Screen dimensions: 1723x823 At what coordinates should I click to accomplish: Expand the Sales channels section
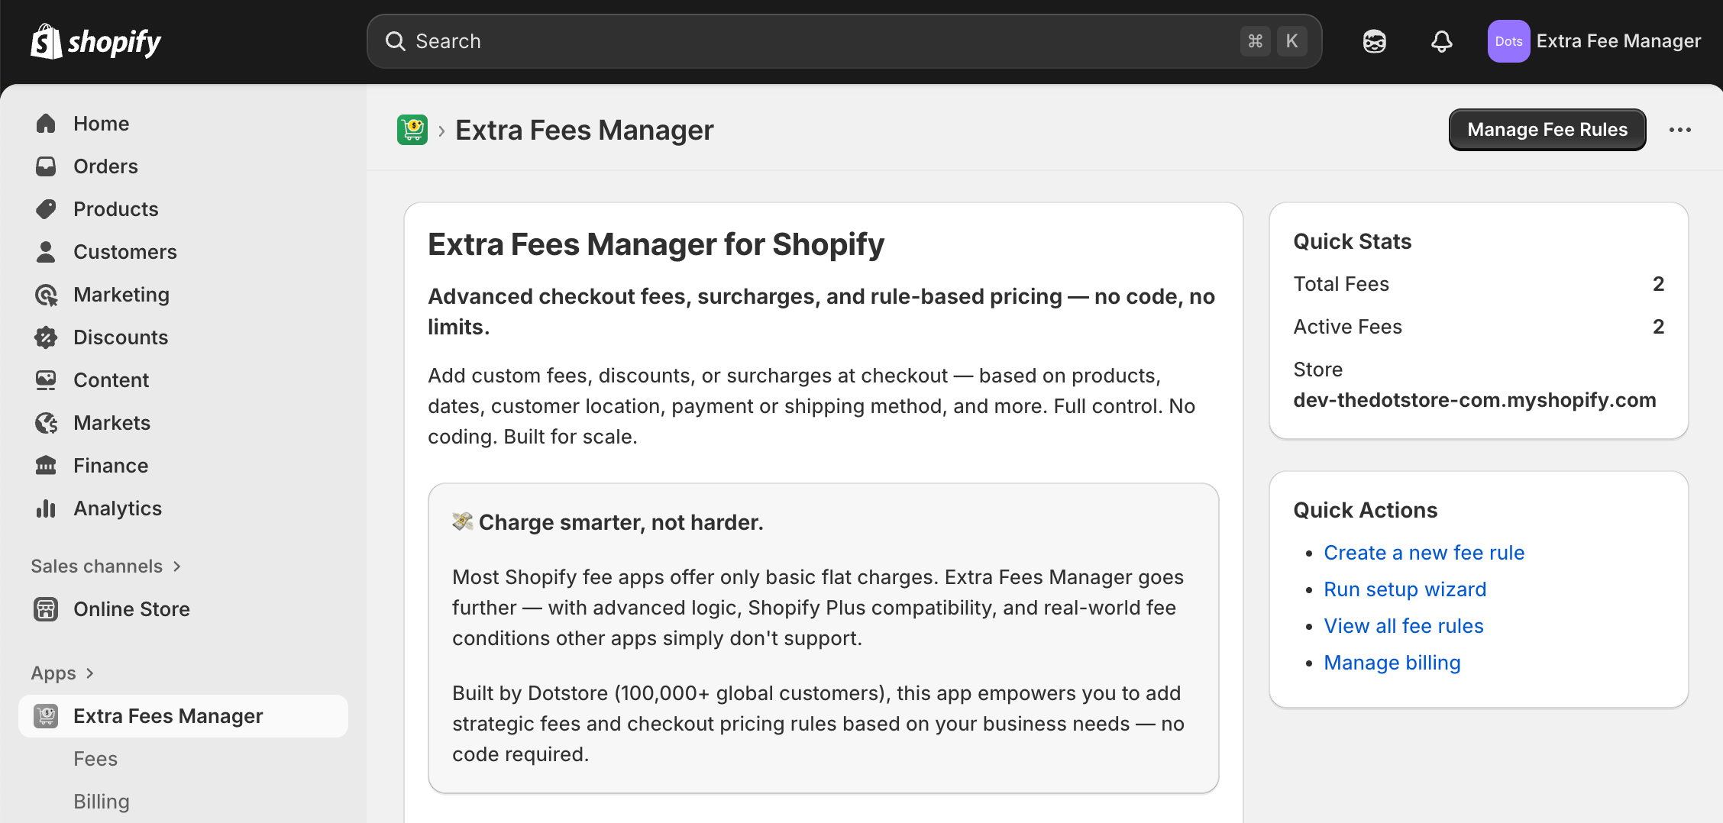click(106, 566)
